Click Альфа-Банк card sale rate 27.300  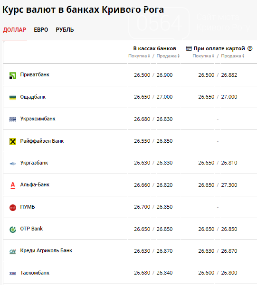tap(229, 185)
